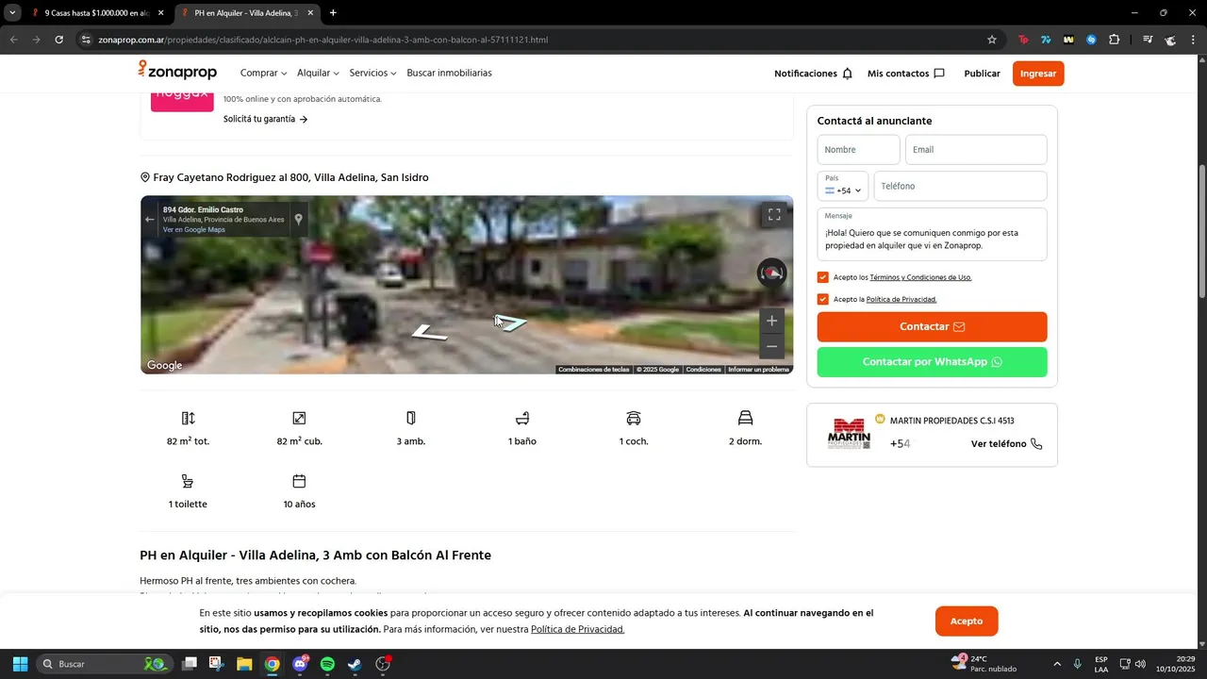Expand the Servicios dropdown menu
1207x679 pixels.
click(x=372, y=73)
